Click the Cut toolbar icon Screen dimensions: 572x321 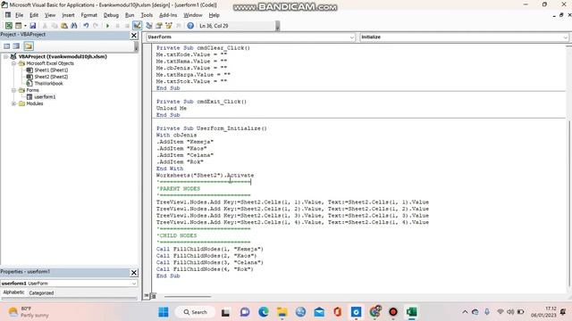pyautogui.click(x=45, y=26)
